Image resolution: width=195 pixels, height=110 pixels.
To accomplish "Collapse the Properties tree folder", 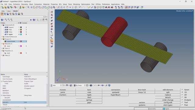I will 2,51.
